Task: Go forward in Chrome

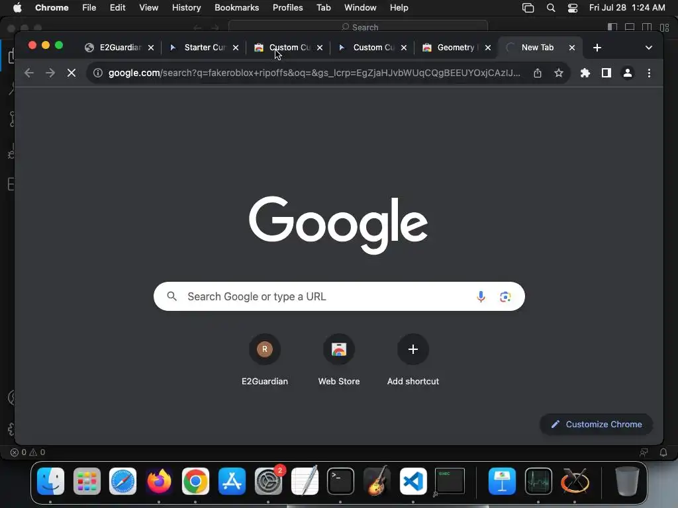Action: (x=50, y=73)
